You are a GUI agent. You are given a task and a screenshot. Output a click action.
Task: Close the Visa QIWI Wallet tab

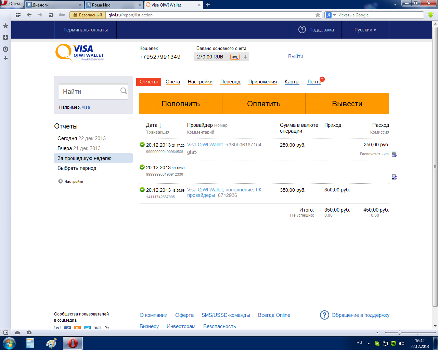199,5
